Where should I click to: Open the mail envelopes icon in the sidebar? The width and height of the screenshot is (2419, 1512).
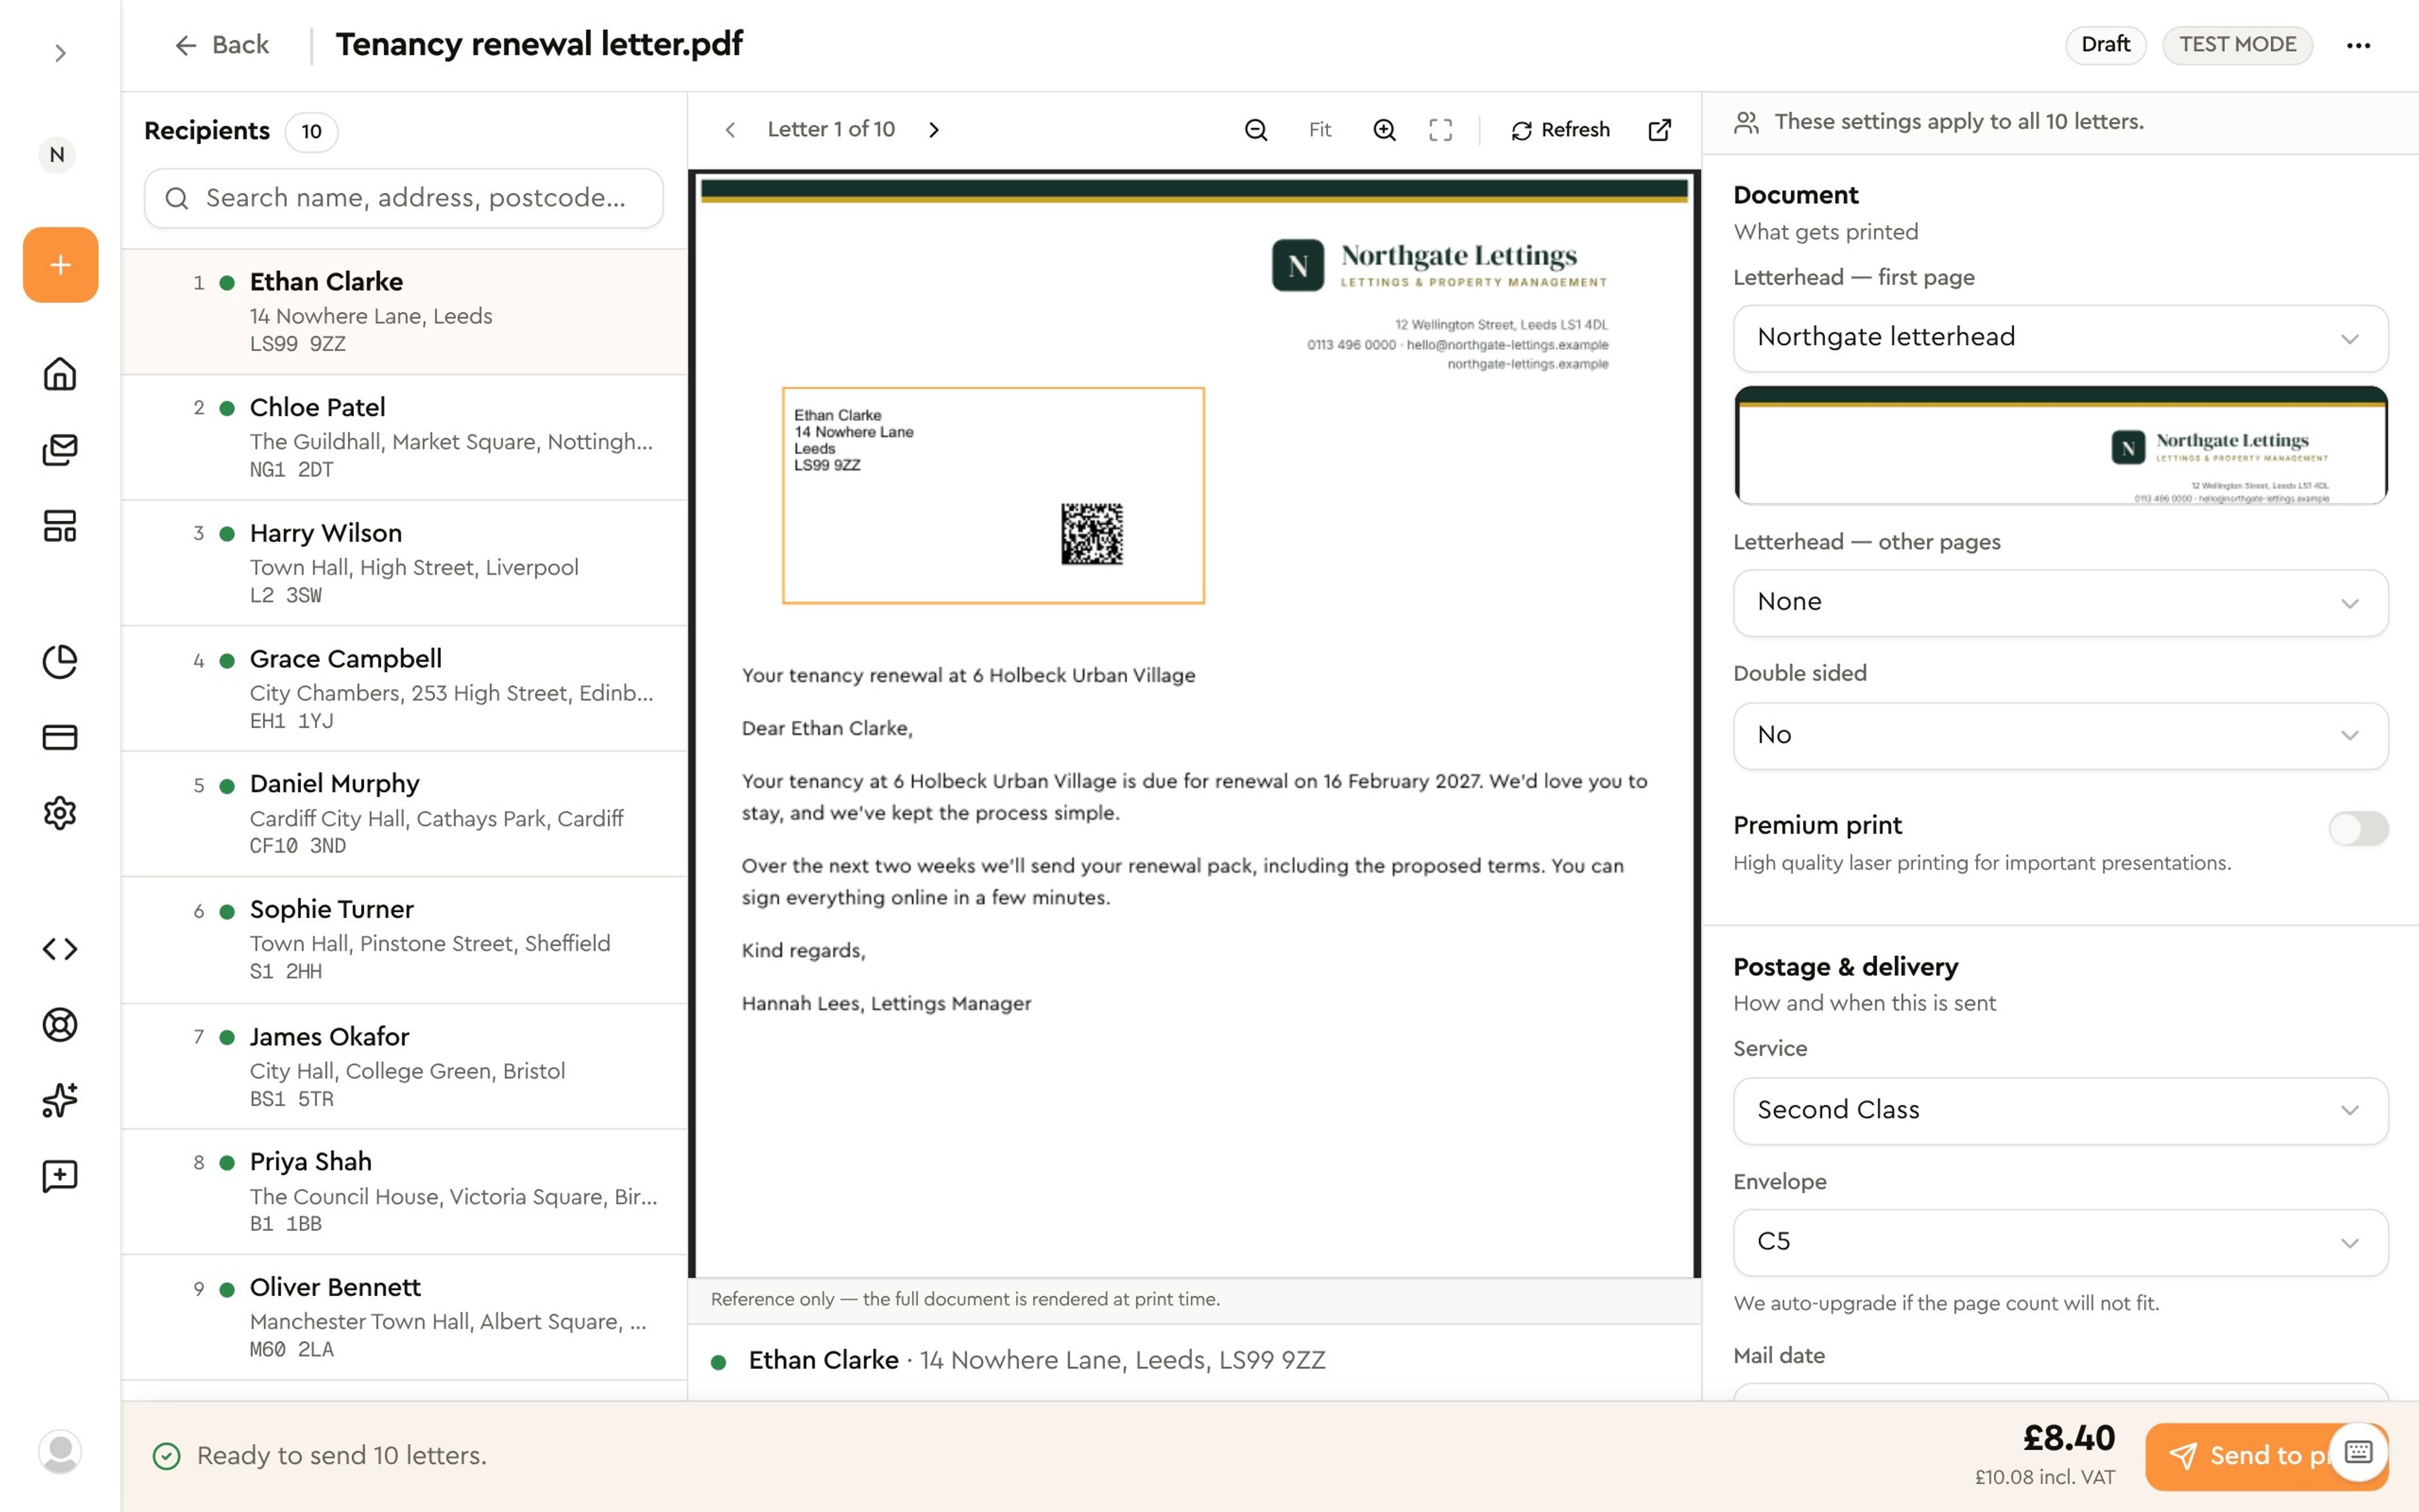click(x=60, y=450)
